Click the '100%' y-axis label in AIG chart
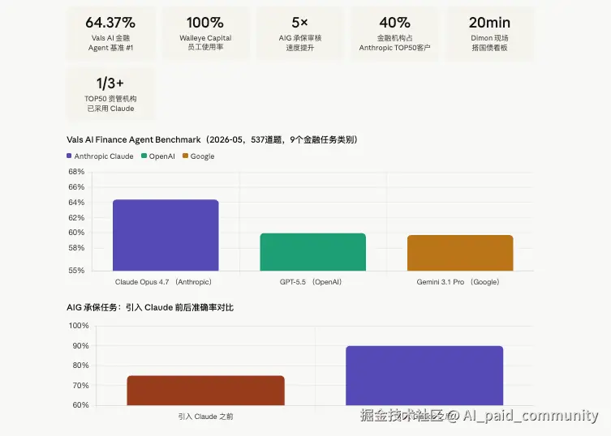Screen dimensions: 611x436 [79, 326]
